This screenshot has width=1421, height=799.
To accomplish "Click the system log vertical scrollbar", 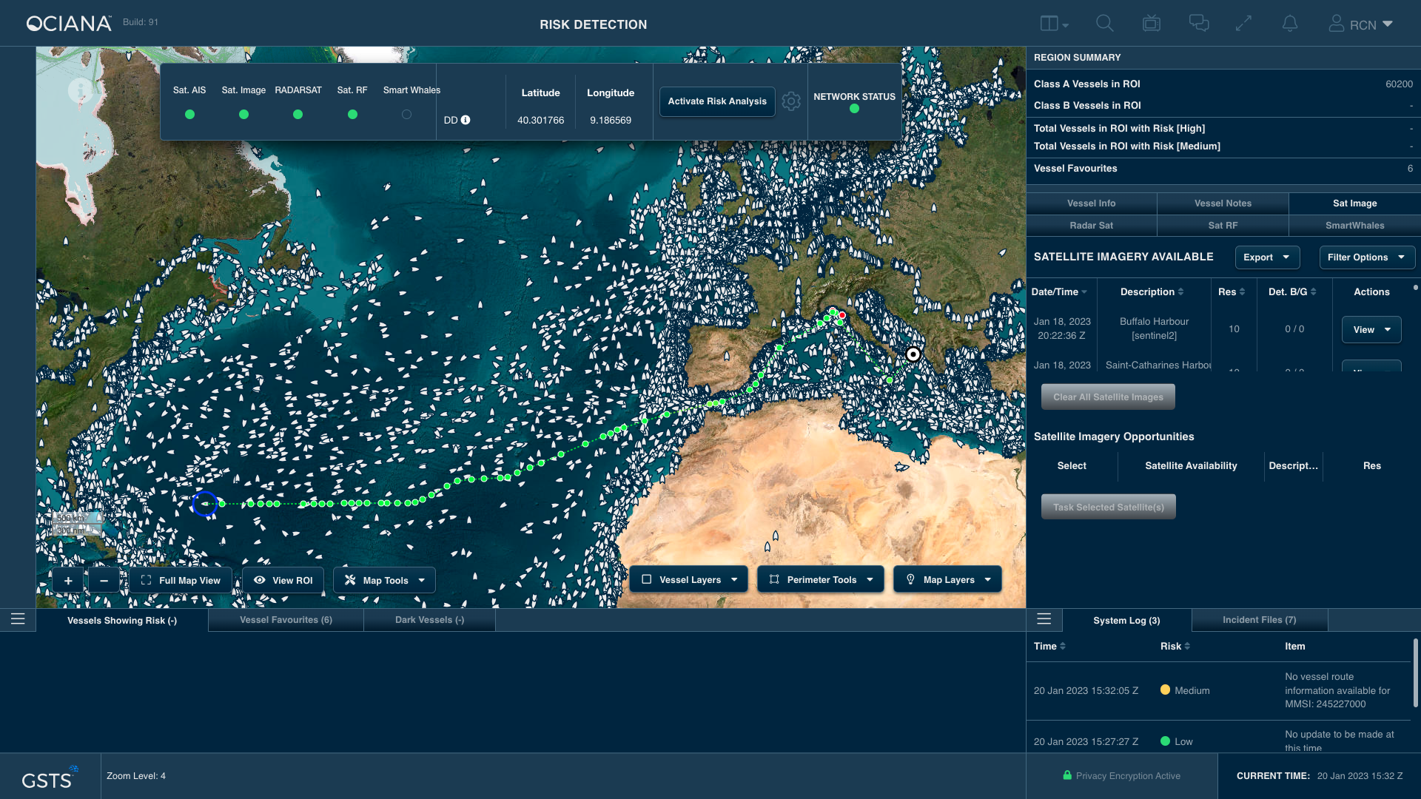I will coord(1416,673).
